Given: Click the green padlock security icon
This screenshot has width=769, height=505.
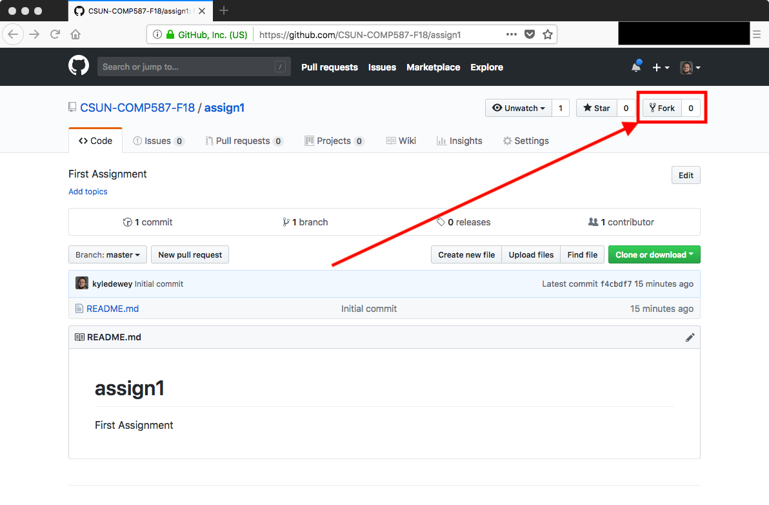Looking at the screenshot, I should [170, 34].
